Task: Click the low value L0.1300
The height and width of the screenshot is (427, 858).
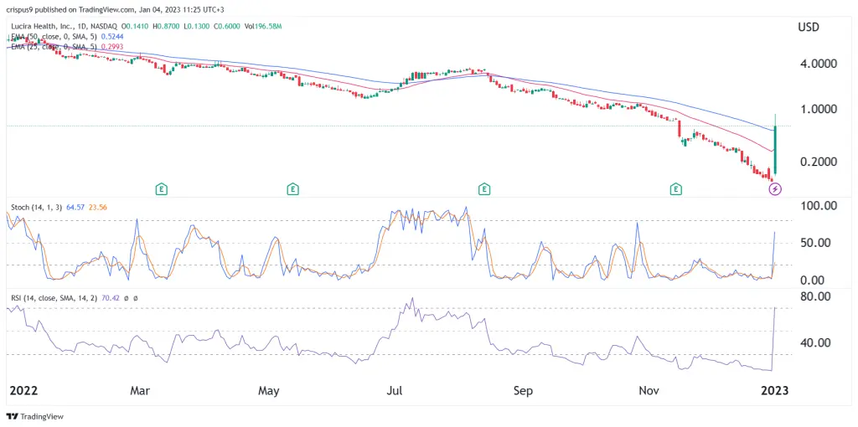Action: click(199, 26)
